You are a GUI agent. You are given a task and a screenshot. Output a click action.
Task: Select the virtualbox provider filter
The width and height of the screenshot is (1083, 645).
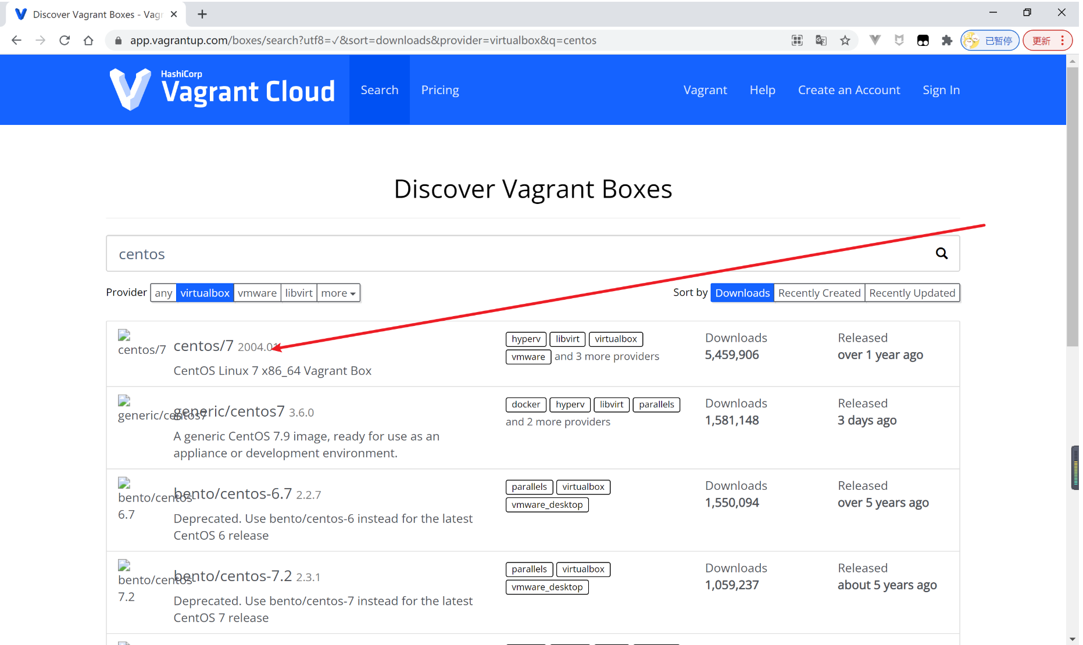coord(205,293)
